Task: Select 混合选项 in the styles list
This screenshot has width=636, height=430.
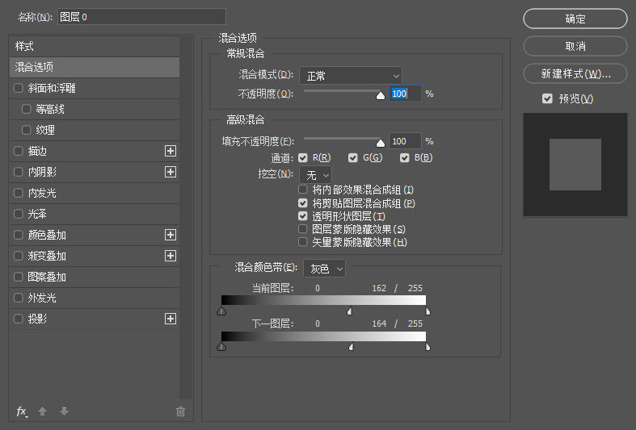Action: (95, 67)
